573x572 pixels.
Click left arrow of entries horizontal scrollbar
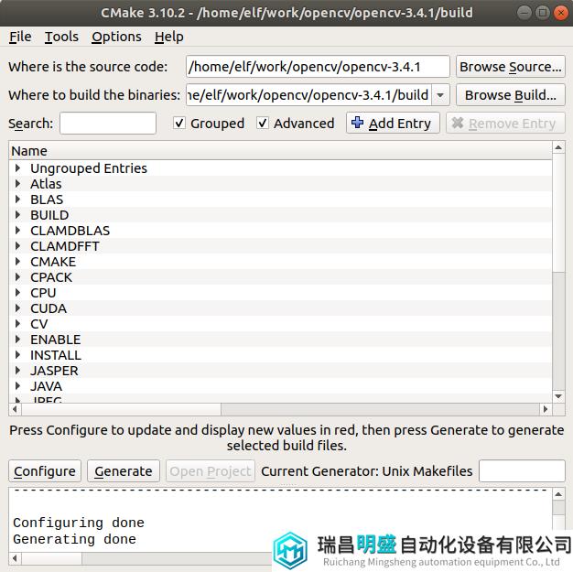tap(15, 409)
